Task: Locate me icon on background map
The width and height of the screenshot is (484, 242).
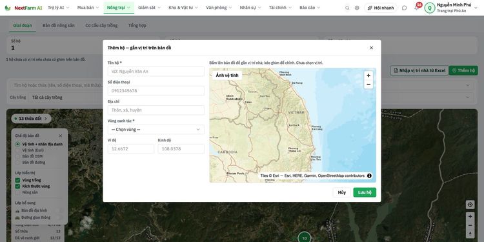Action: tap(470, 205)
